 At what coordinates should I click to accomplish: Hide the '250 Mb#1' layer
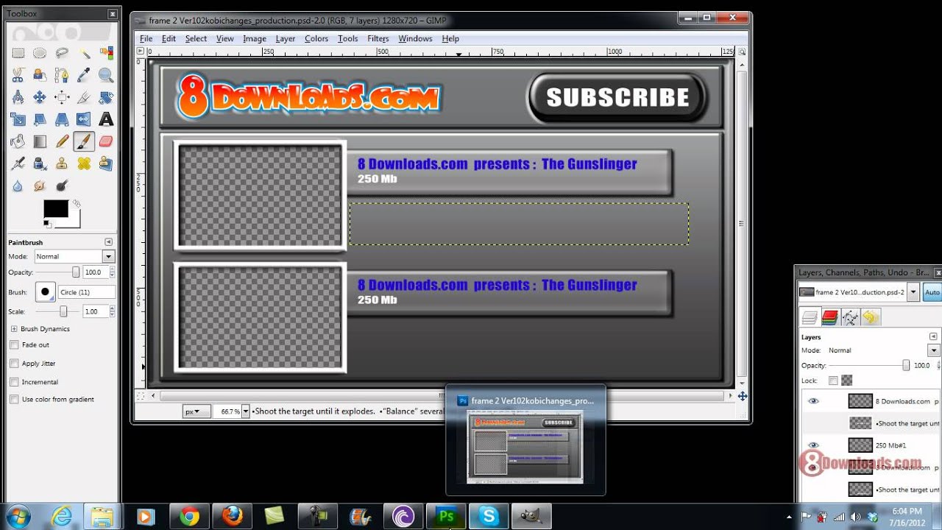[813, 445]
